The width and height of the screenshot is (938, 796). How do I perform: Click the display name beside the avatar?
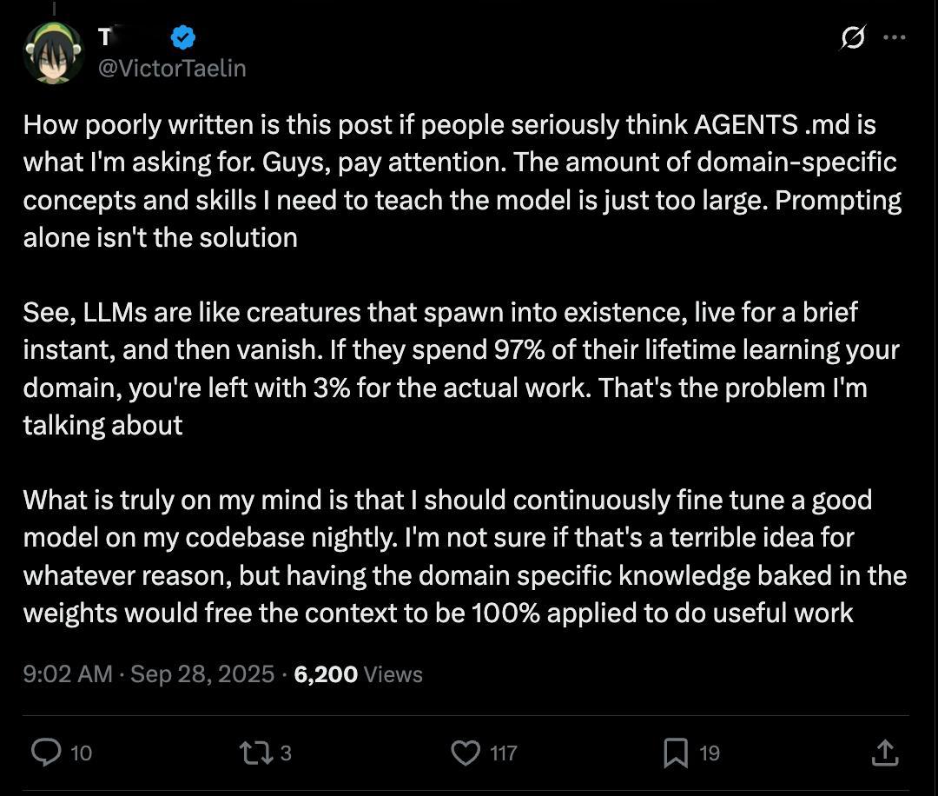point(105,37)
